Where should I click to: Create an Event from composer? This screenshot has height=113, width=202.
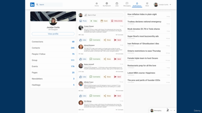(104, 21)
